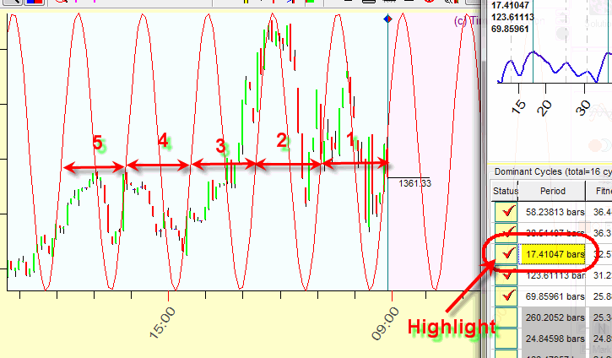The width and height of the screenshot is (612, 358).
Task: Select the 260.2052 bars period cell
Action: tap(552, 318)
